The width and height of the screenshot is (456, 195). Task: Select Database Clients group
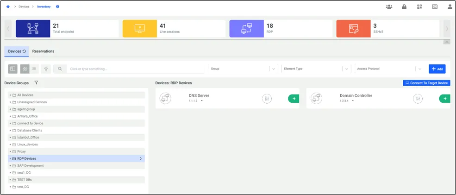pos(76,131)
